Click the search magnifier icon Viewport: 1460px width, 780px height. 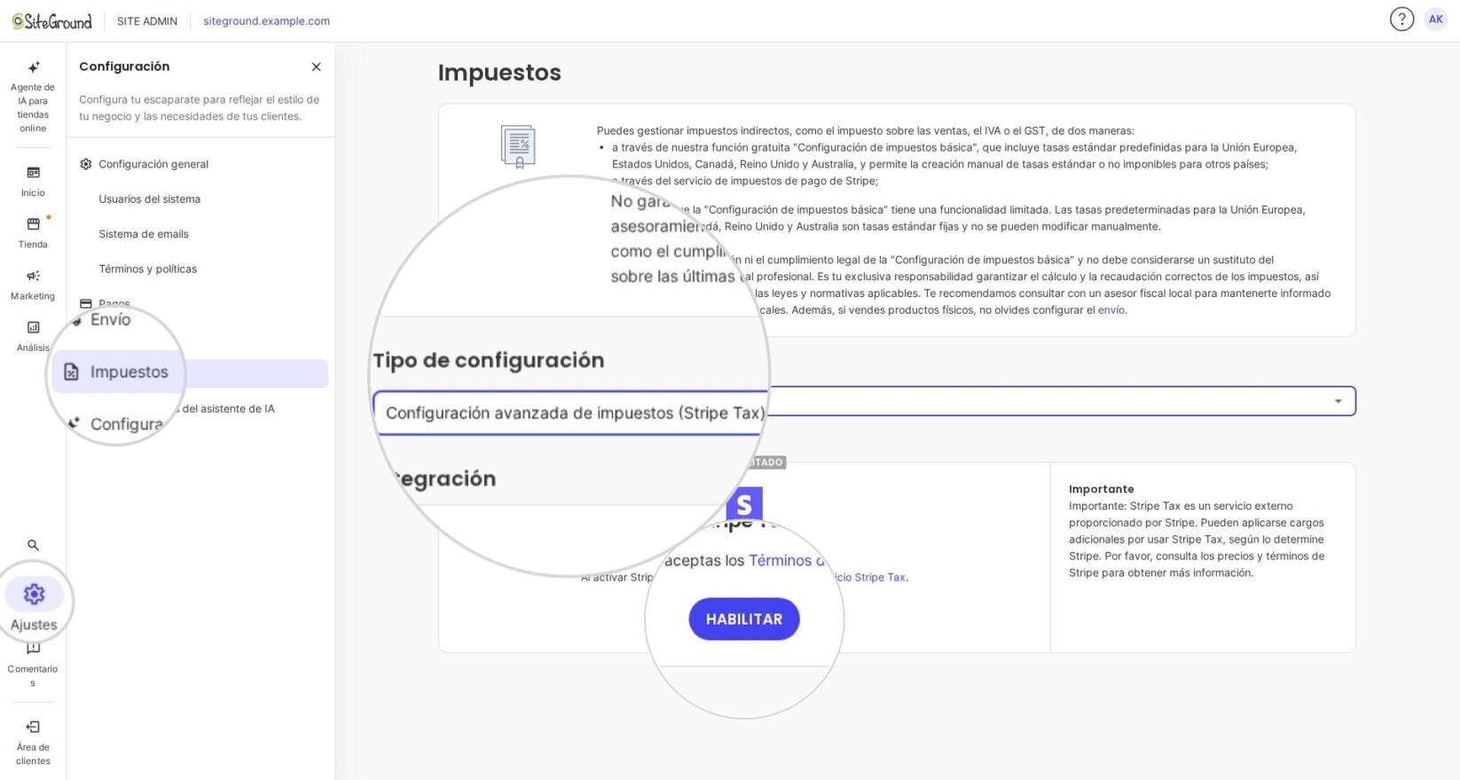33,545
